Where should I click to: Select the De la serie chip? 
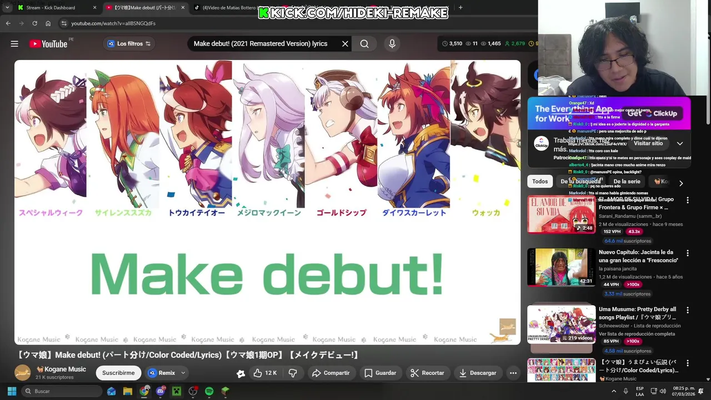pos(627,182)
